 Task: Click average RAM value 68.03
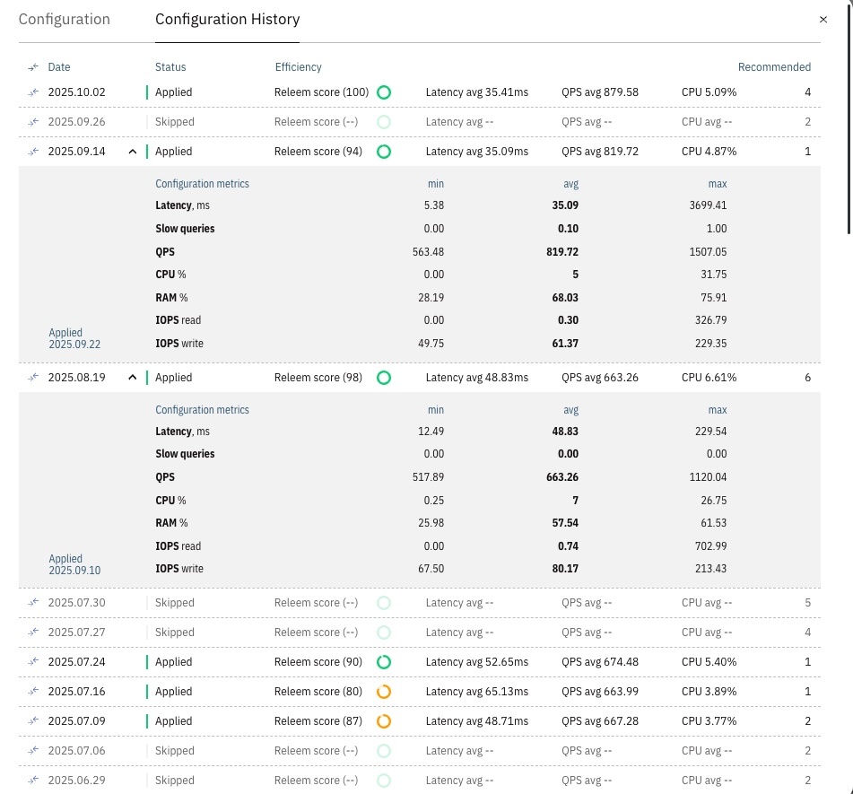[565, 298]
